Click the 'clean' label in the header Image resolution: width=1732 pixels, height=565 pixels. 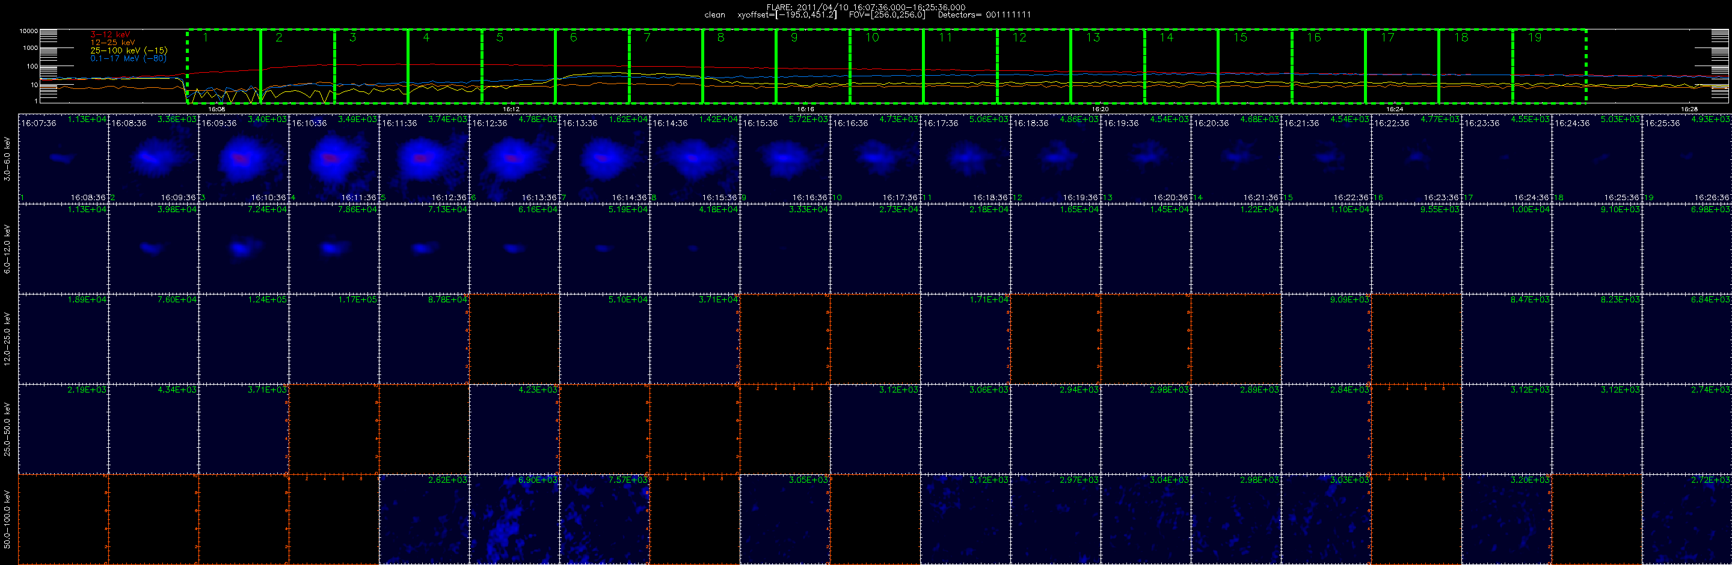click(714, 15)
